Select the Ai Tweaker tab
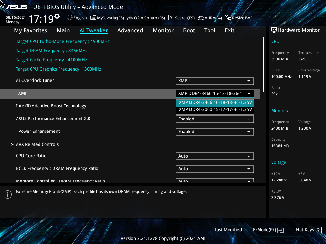326x244 pixels. 94,30
